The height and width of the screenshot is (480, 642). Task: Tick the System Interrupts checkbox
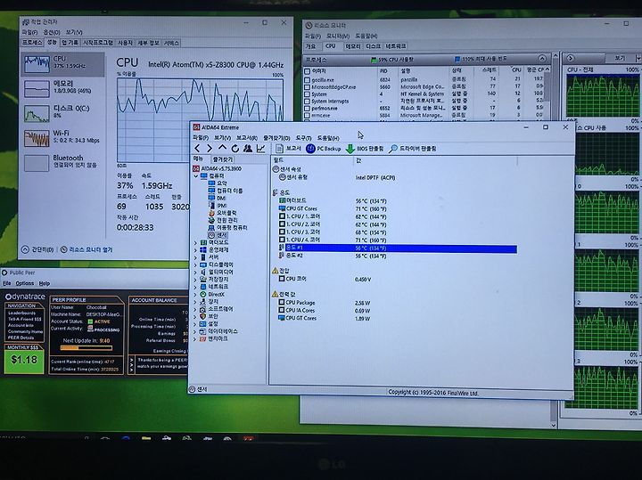307,102
